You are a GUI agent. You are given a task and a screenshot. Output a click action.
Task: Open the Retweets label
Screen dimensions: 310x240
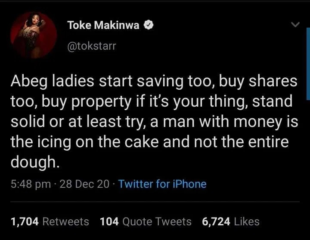(66, 222)
